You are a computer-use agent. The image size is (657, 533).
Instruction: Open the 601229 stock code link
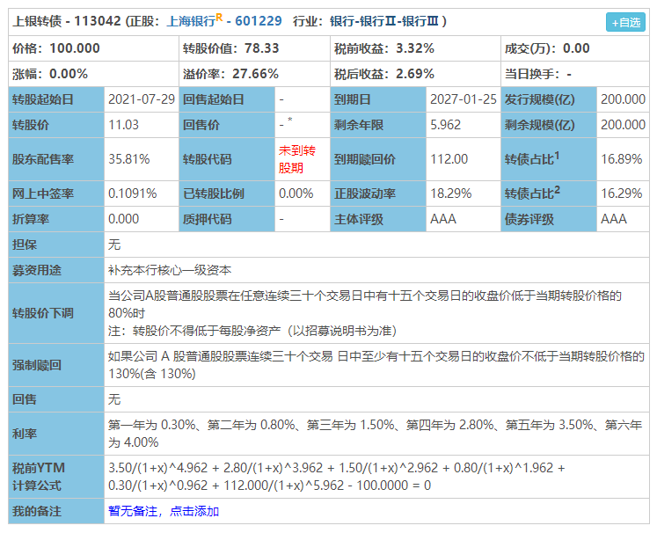[x=258, y=21]
